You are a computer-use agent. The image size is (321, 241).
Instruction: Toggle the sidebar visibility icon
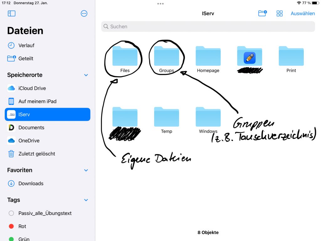[12, 13]
